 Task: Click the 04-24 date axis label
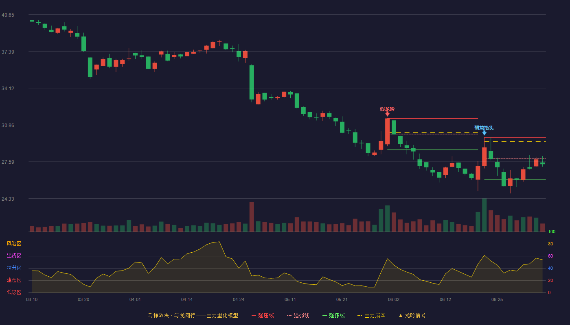239,299
